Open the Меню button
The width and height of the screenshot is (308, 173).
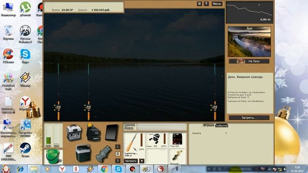coord(217,4)
